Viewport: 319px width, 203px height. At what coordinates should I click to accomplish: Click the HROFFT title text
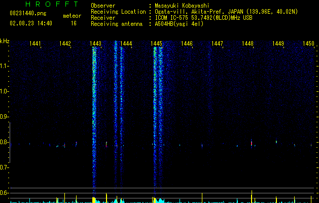pyautogui.click(x=52, y=4)
